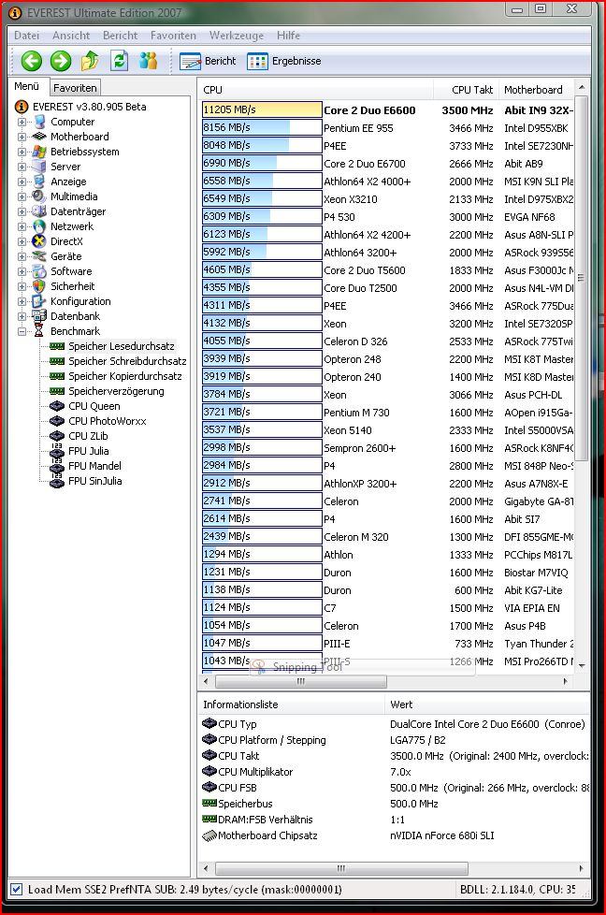
Task: Click the CPU Typ chip icon
Action: click(209, 723)
